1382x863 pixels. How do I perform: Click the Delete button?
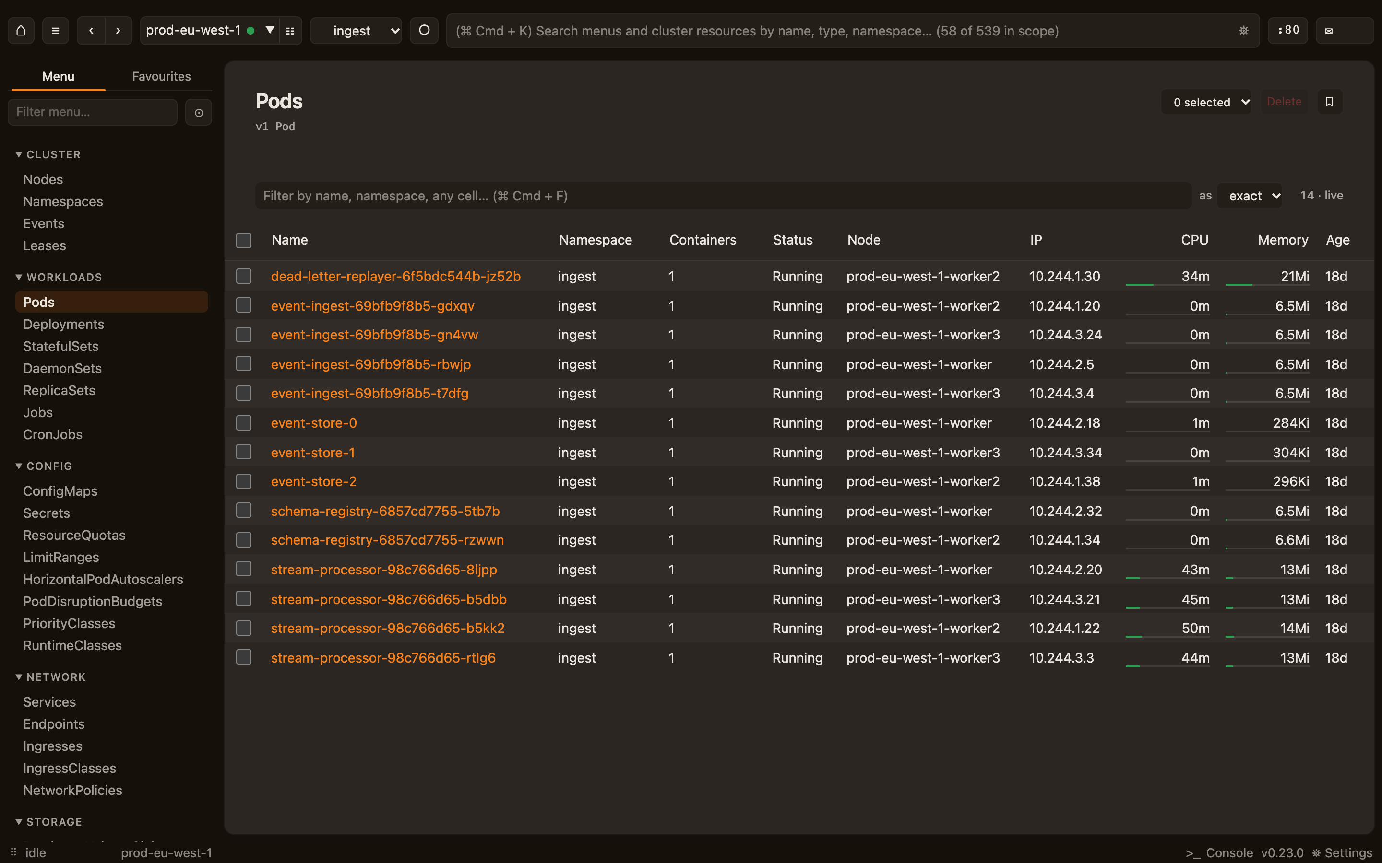(x=1284, y=102)
